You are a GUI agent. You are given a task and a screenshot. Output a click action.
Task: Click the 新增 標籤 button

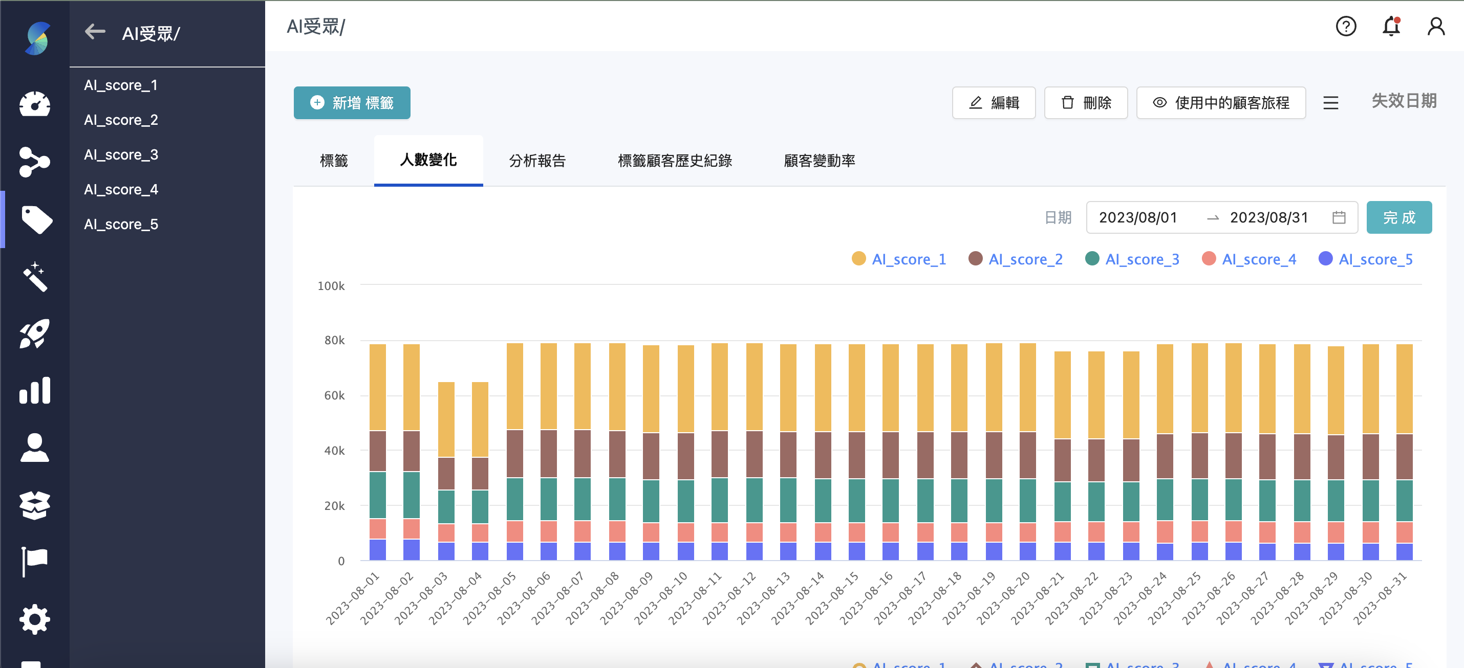pos(351,103)
